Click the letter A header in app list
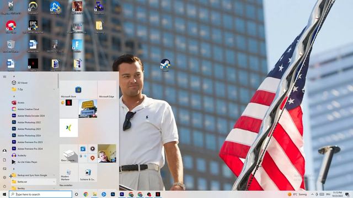This screenshot has width=353, height=198. pos(14,96)
